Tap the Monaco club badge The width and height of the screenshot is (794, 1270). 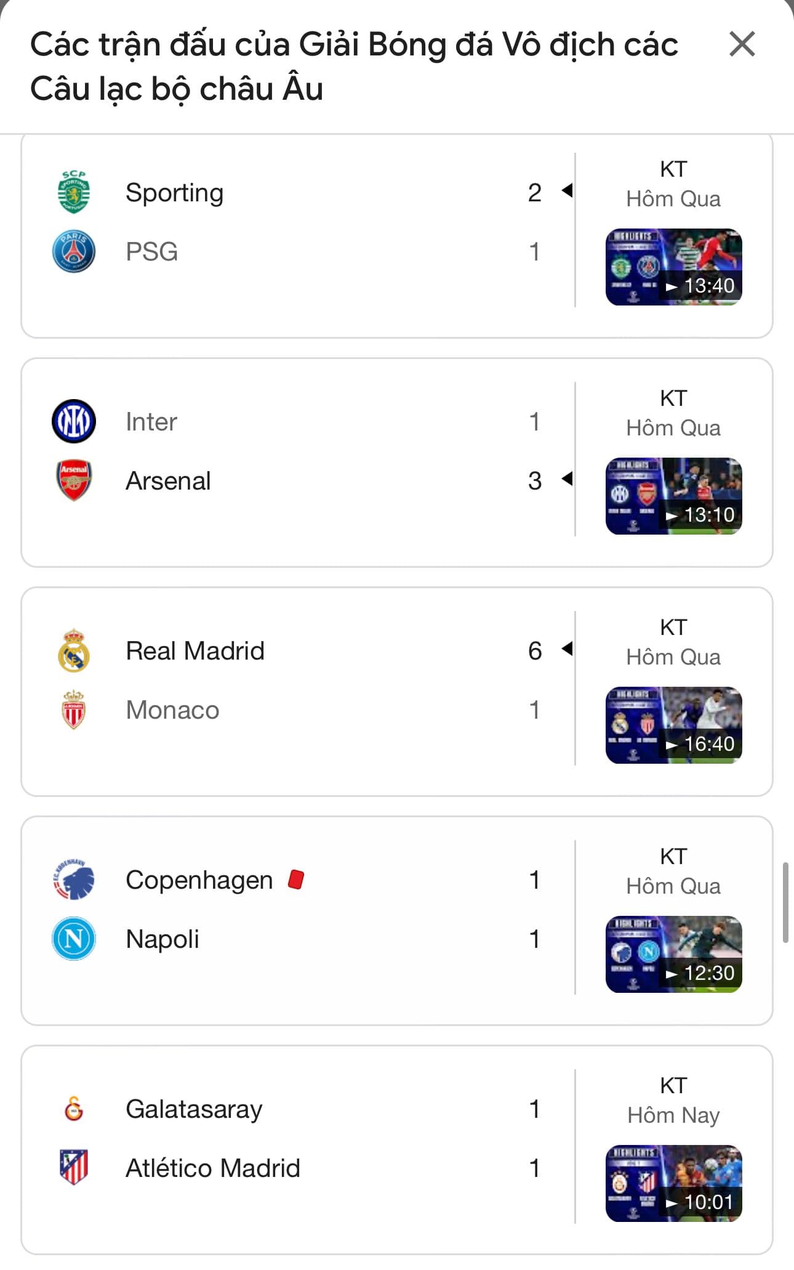(74, 710)
